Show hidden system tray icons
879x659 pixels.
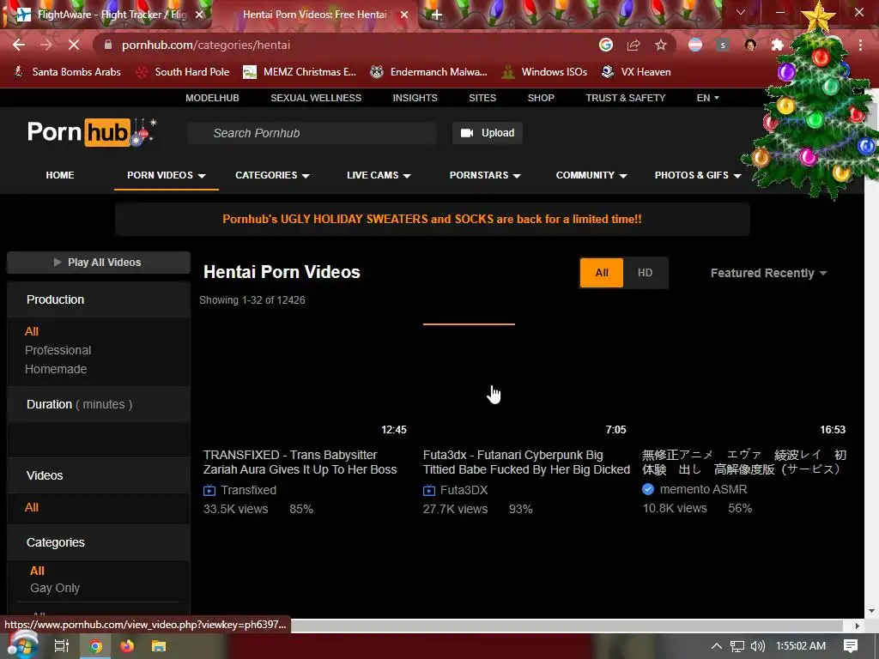click(717, 646)
